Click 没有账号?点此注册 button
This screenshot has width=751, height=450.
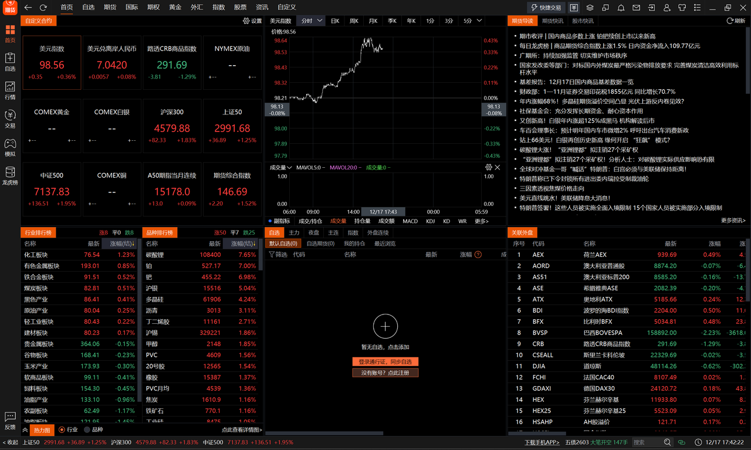(x=385, y=373)
